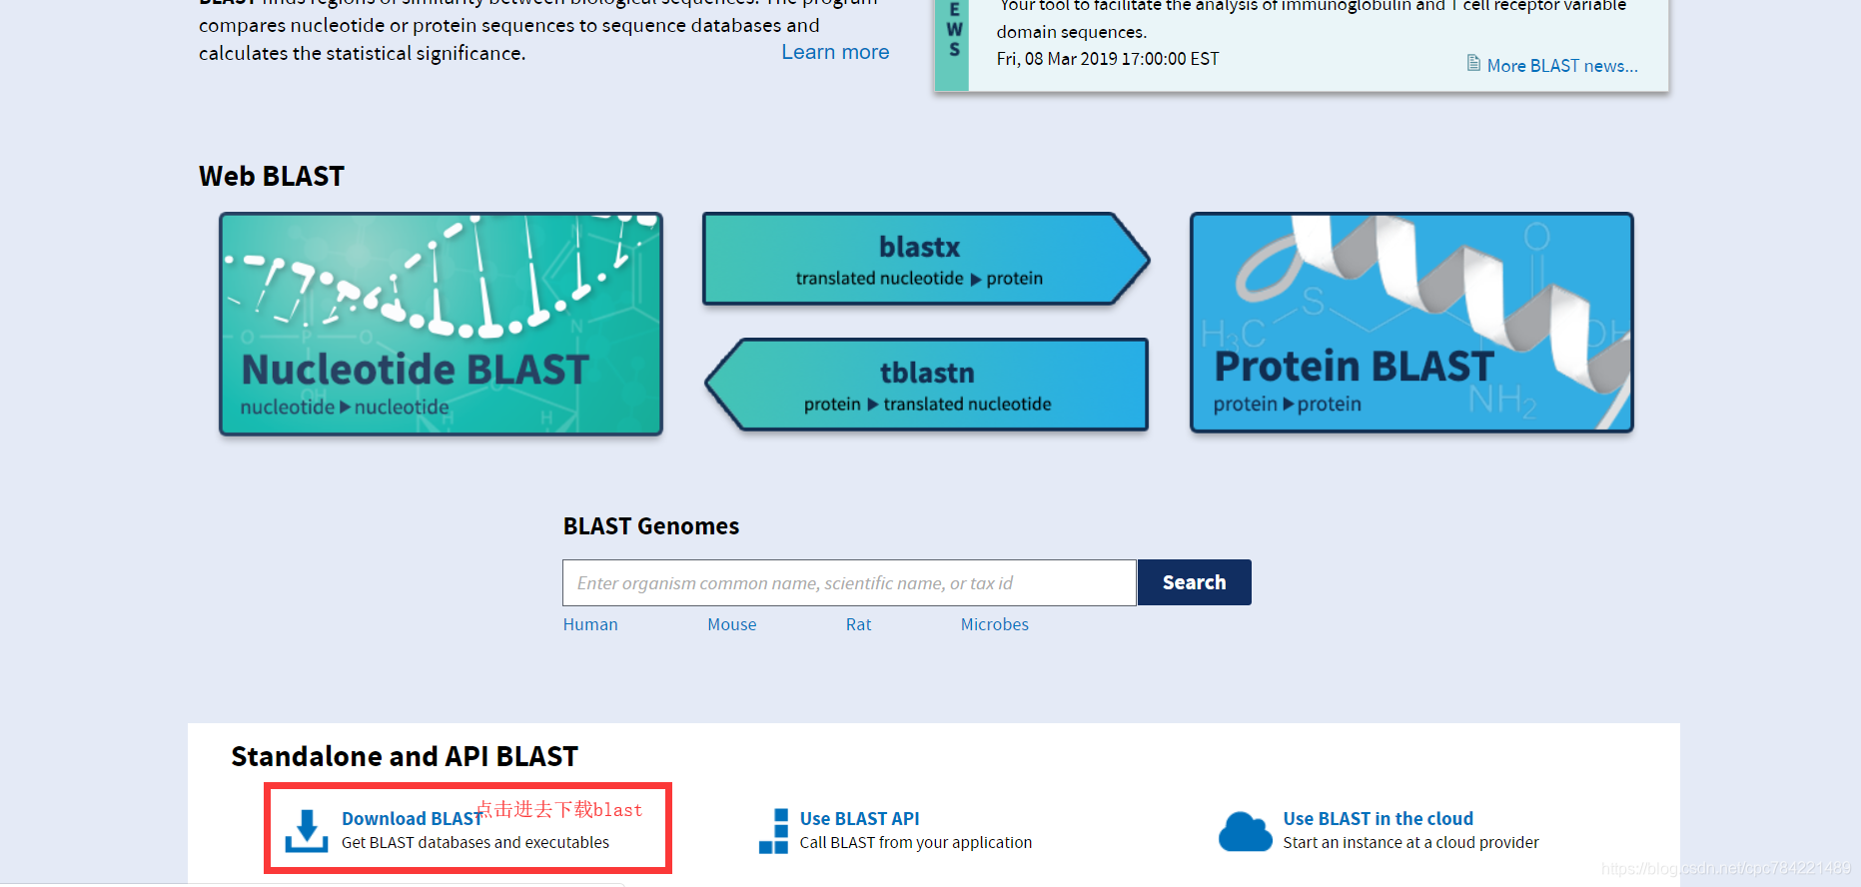Image resolution: width=1861 pixels, height=887 pixels.
Task: Select the tblastn protein to nucleotide button
Action: (926, 385)
